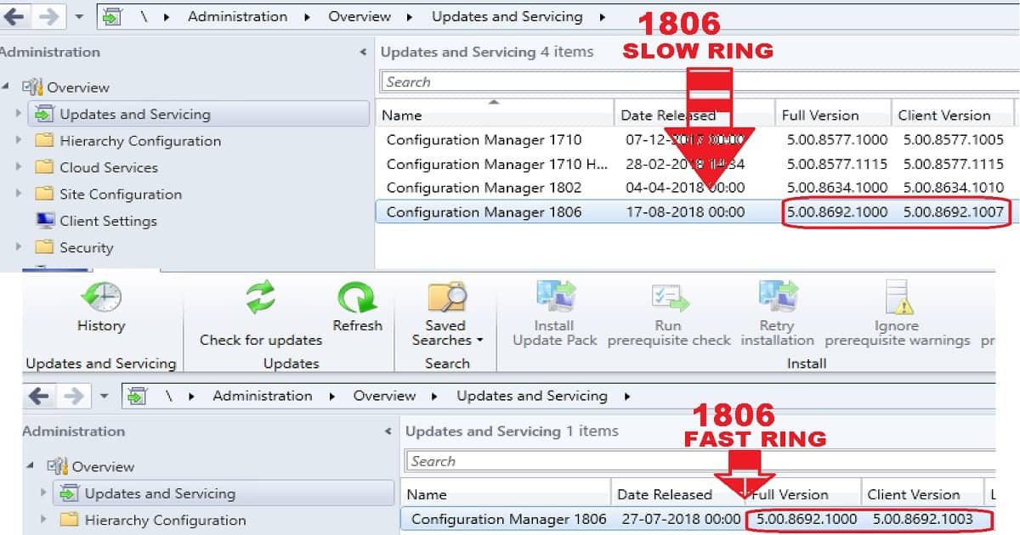
Task: Expand the arrow after Updates and Servicing in the bottom breadcrumb
Action: pos(627,396)
